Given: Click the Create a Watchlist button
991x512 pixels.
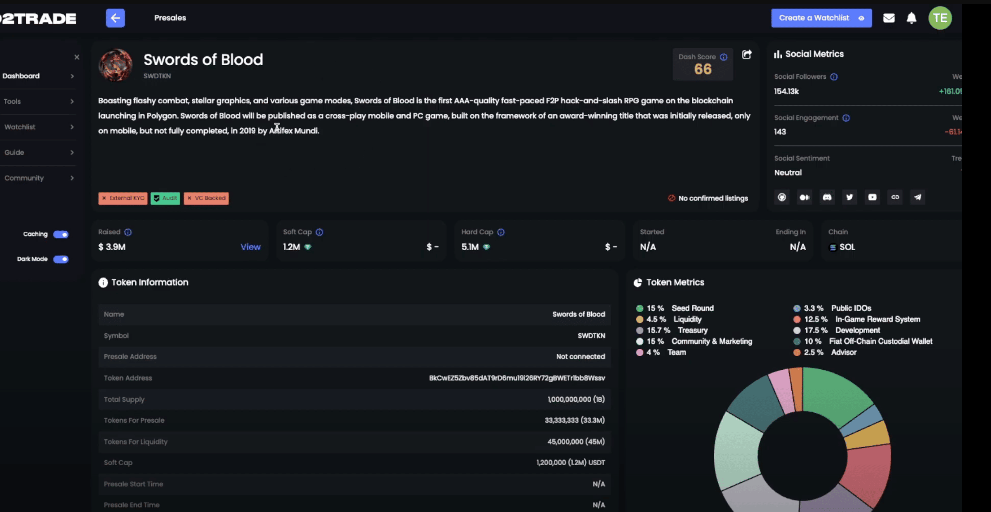Looking at the screenshot, I should pyautogui.click(x=821, y=18).
